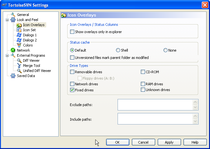Screen dimensions: 210x149
Task: Select the Icon Set tree icon
Action: 19,30
